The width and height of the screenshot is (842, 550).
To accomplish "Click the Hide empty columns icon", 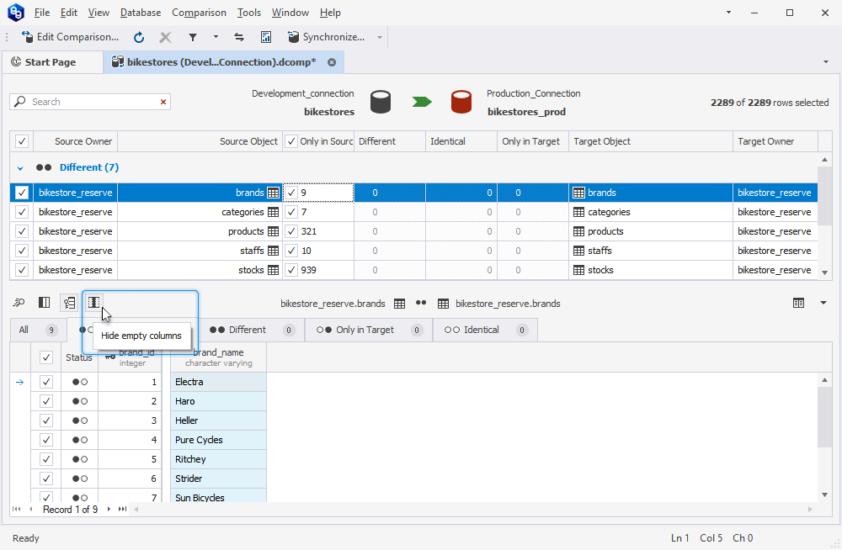I will click(x=94, y=303).
